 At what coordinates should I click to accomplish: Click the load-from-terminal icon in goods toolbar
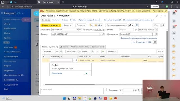pos(61,52)
